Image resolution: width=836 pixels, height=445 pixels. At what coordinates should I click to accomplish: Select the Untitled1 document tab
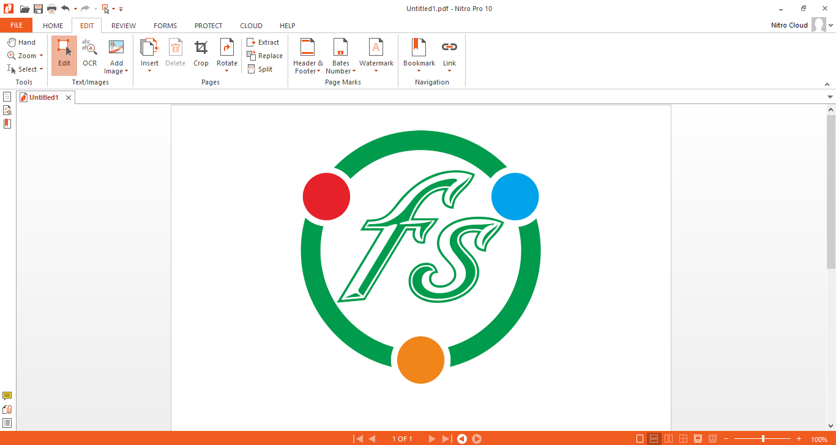pos(43,97)
